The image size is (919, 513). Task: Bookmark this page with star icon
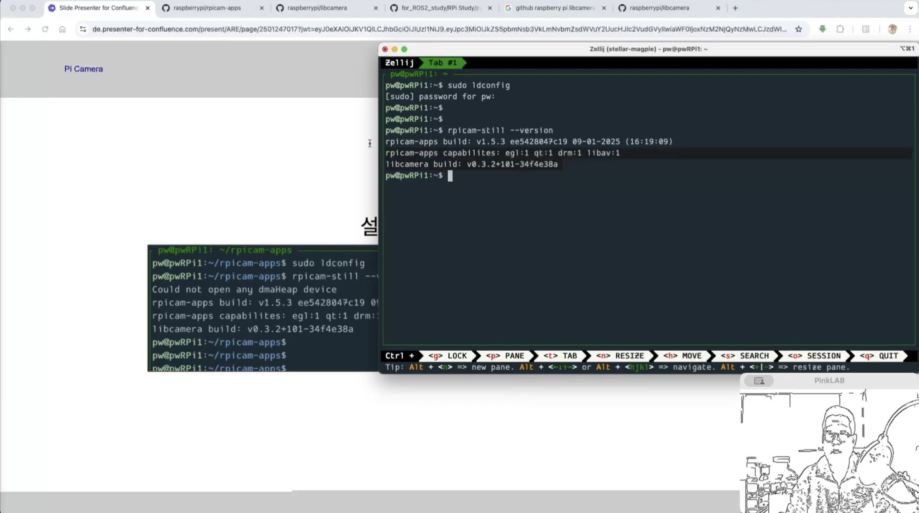[799, 29]
